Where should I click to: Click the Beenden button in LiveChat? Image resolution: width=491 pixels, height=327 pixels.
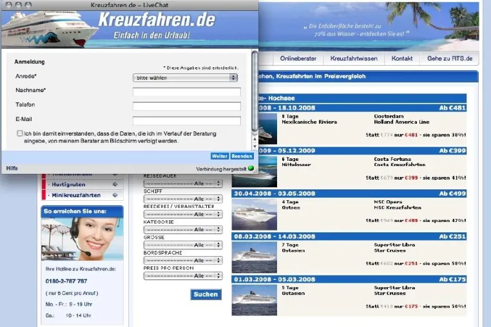pyautogui.click(x=242, y=156)
